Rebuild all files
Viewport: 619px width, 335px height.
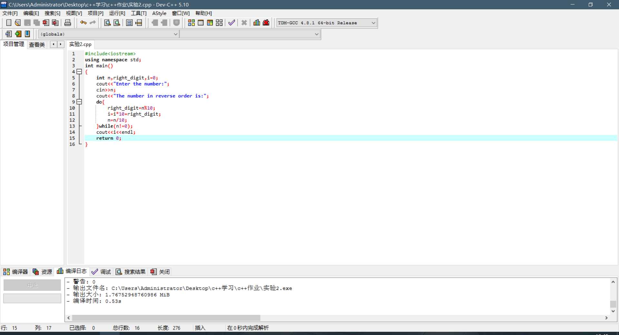[219, 23]
